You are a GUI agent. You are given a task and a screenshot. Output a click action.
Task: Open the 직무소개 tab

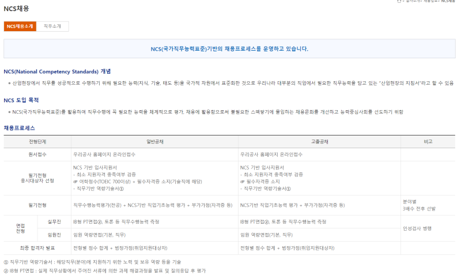[x=52, y=26]
